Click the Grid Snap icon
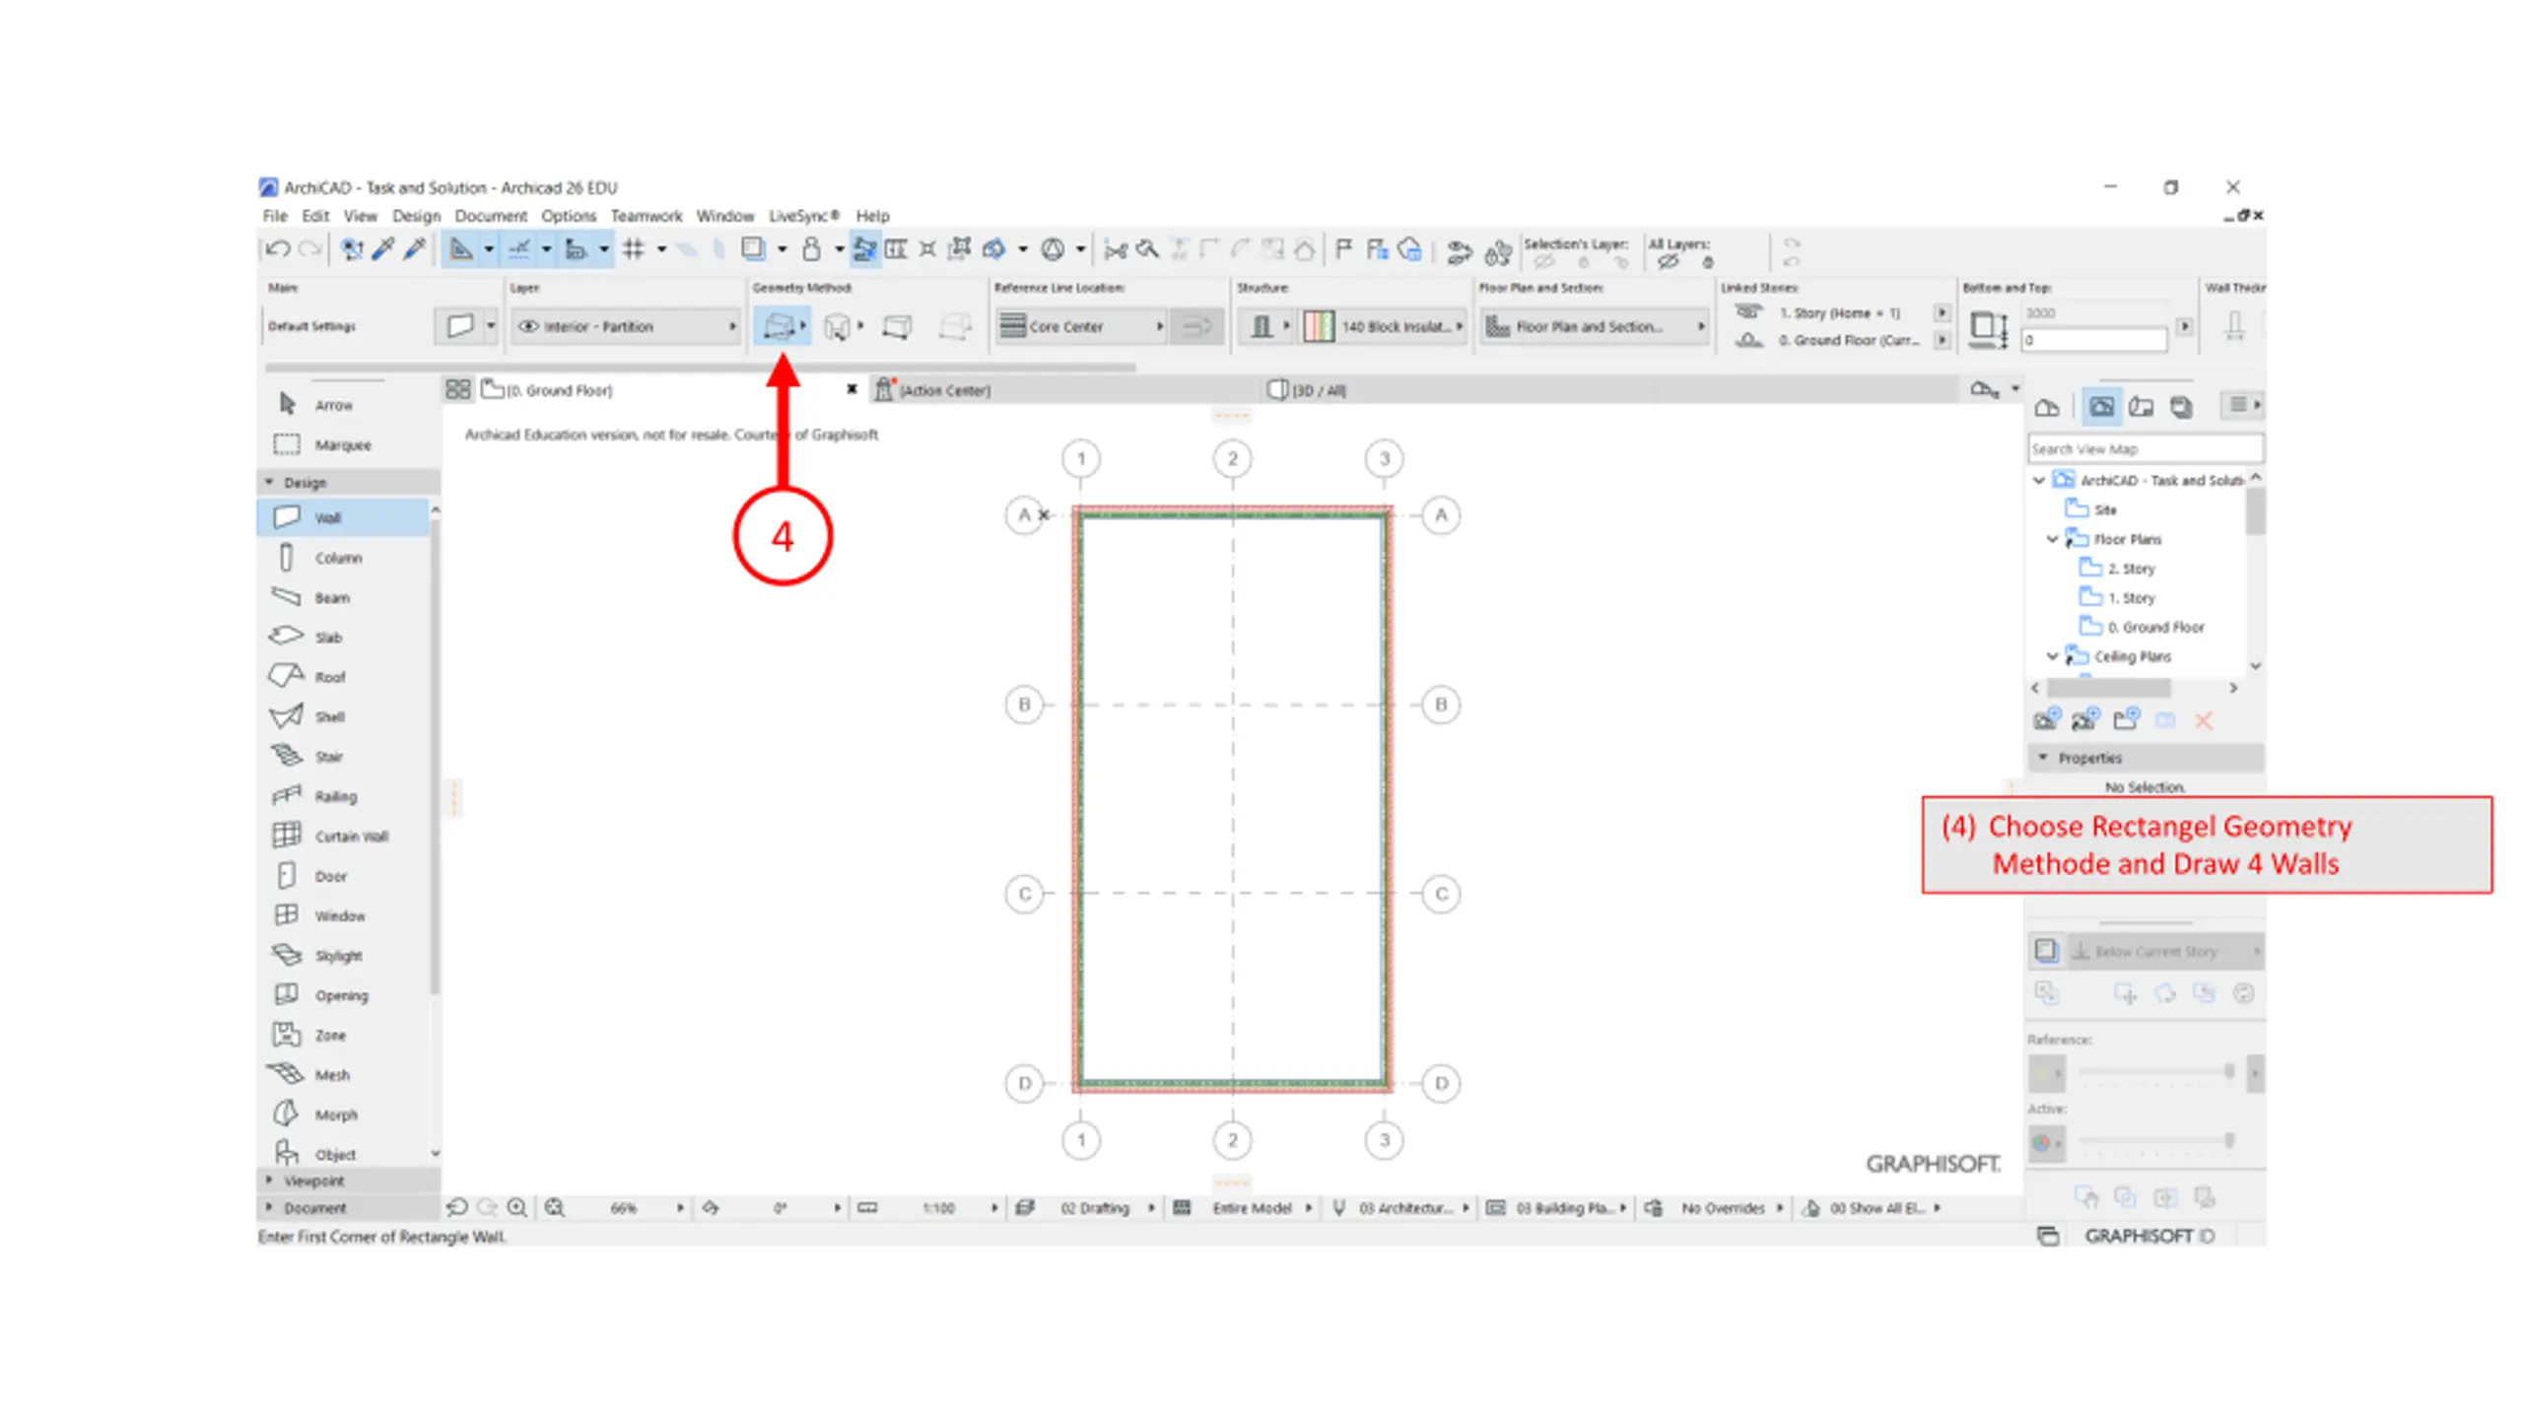This screenshot has height=1419, width=2523. pyautogui.click(x=634, y=249)
